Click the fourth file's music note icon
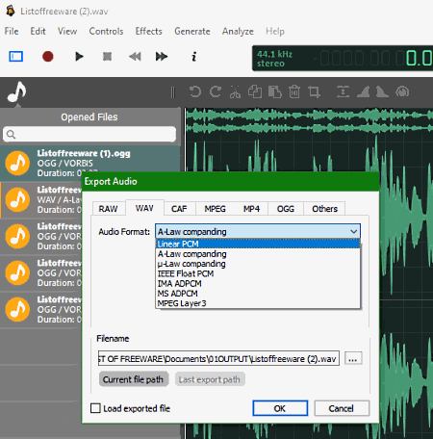Viewport: 433px width, 439px height. [17, 273]
